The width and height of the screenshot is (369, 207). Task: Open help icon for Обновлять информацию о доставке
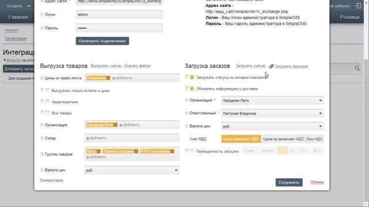coord(187,88)
